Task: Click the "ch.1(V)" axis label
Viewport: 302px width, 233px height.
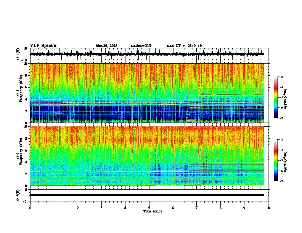Action: coord(18,54)
